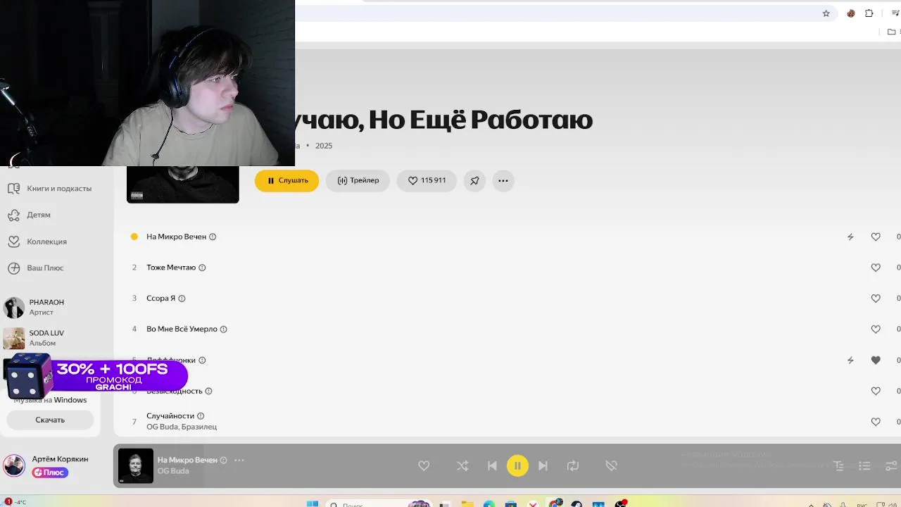Click the cookie extension icon in the browser toolbar
Viewport: 901px width, 507px height.
click(x=851, y=13)
